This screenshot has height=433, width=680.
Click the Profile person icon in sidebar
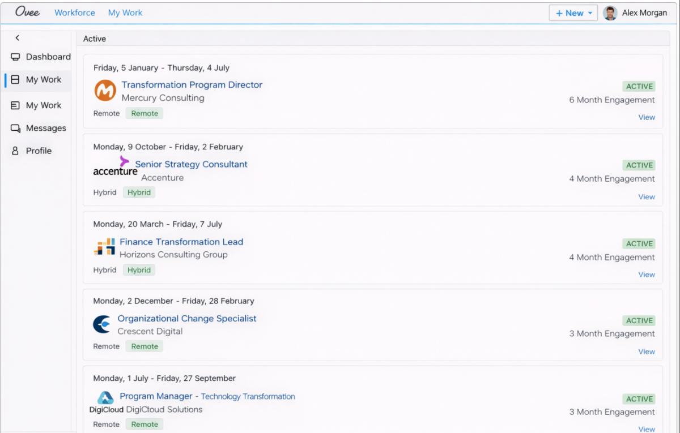(x=15, y=151)
